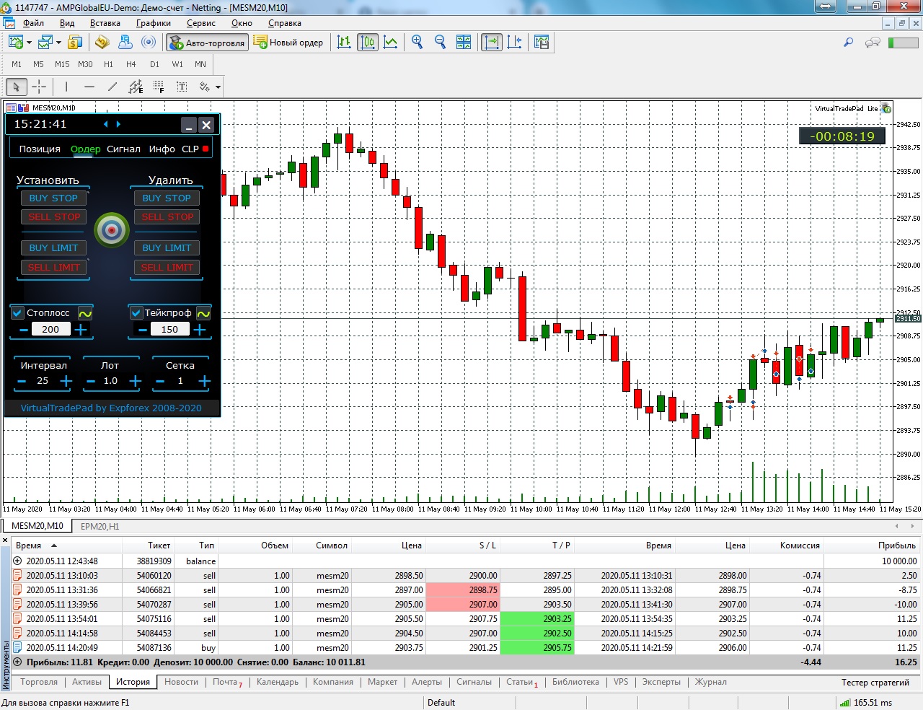
Task: Increase the Stoploss value with plus
Action: pyautogui.click(x=81, y=330)
